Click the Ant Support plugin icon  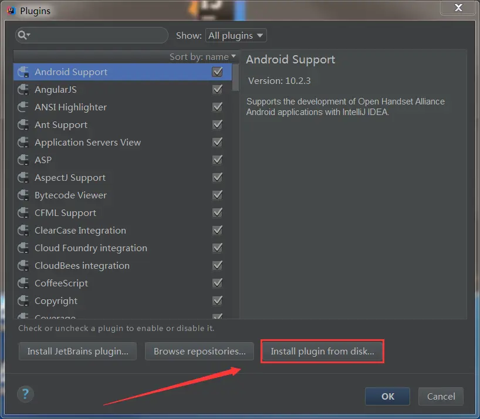tap(23, 124)
